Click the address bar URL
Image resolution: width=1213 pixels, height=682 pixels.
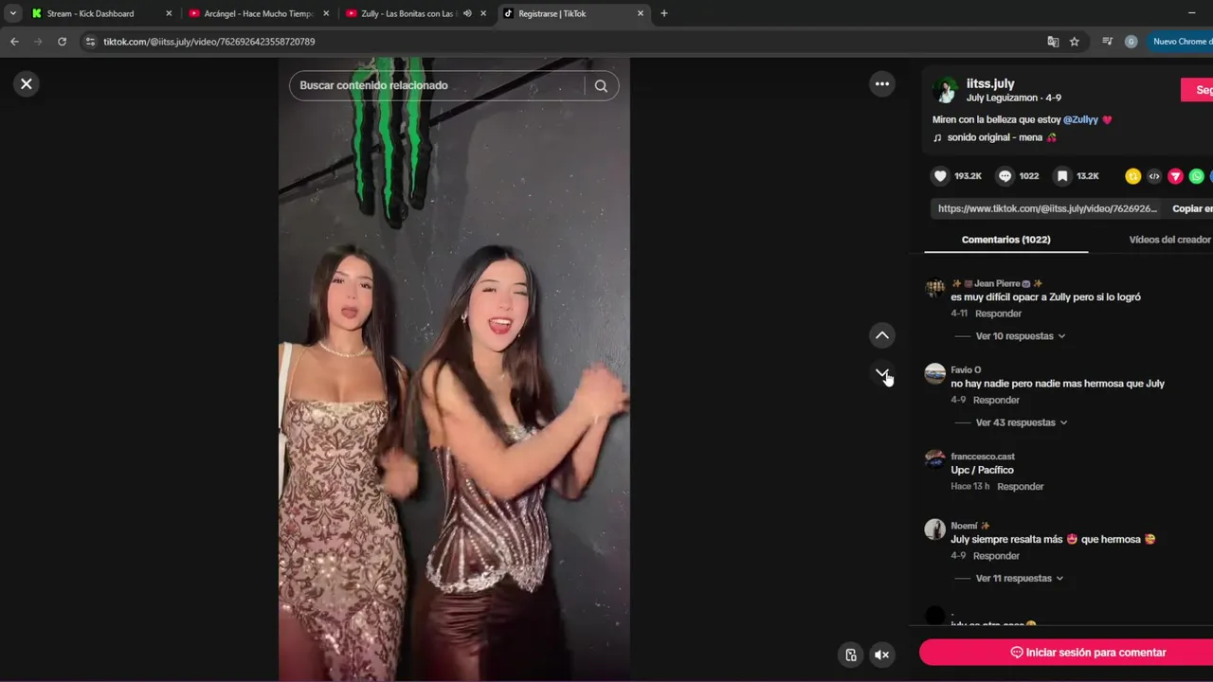[209, 42]
